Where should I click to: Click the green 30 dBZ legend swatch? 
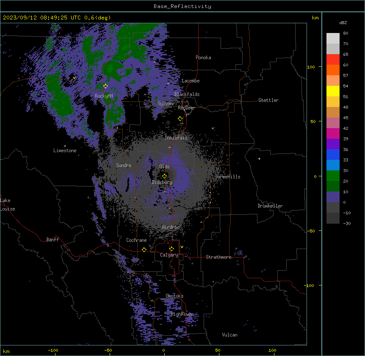(333, 176)
